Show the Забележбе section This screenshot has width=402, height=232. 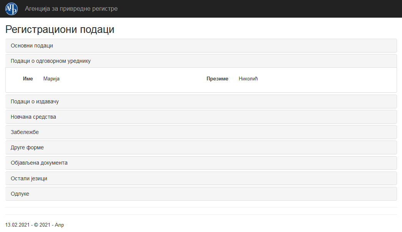25,132
